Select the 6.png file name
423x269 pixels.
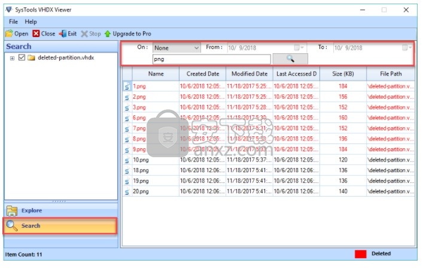pyautogui.click(x=139, y=118)
